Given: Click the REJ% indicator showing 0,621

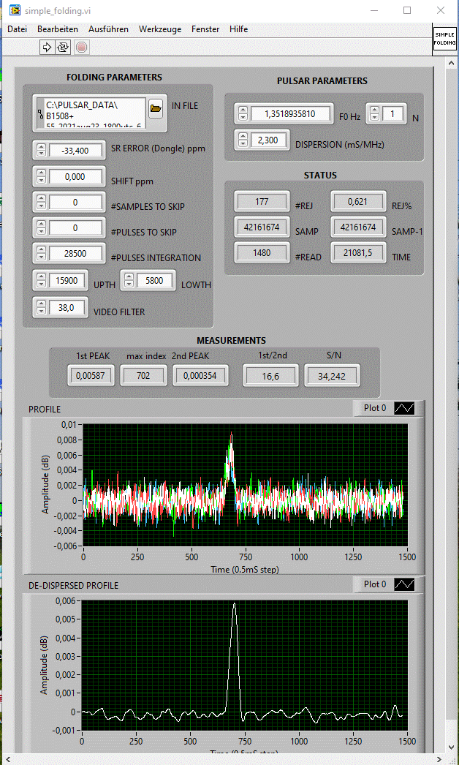Looking at the screenshot, I should (359, 201).
